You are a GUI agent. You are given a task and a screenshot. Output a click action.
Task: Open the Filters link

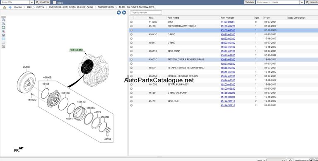[x=60, y=2]
